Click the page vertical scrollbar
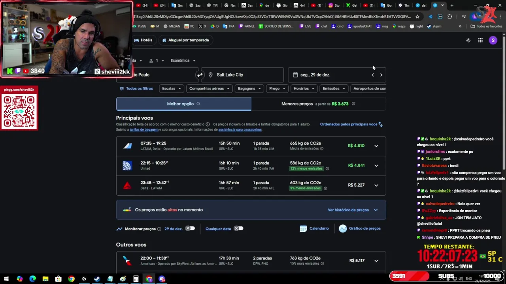Screen dimensions: 506x284 (x=504, y=103)
